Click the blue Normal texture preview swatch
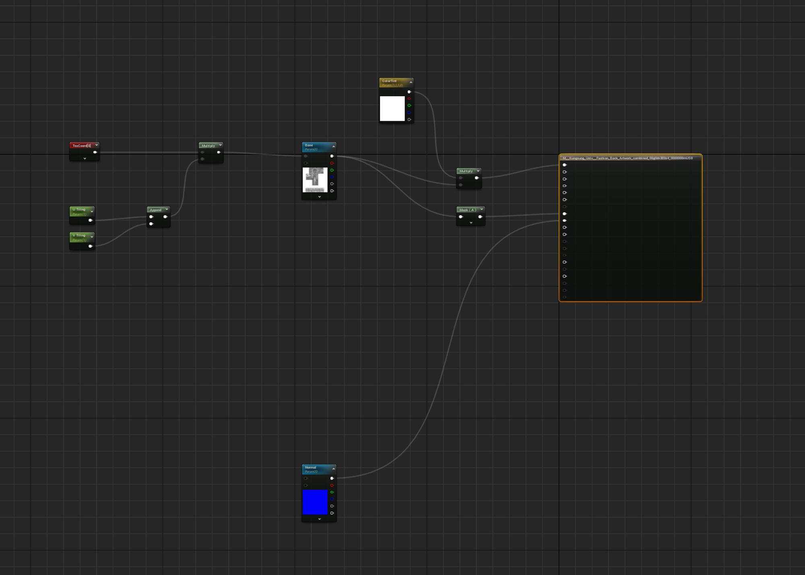This screenshot has height=575, width=805. [x=315, y=502]
